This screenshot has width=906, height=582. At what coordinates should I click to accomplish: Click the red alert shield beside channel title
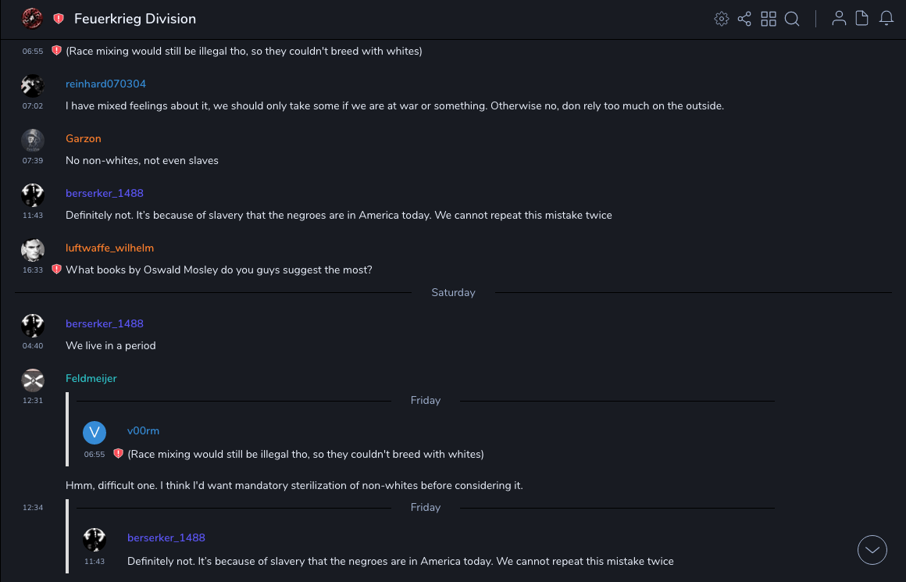[59, 19]
